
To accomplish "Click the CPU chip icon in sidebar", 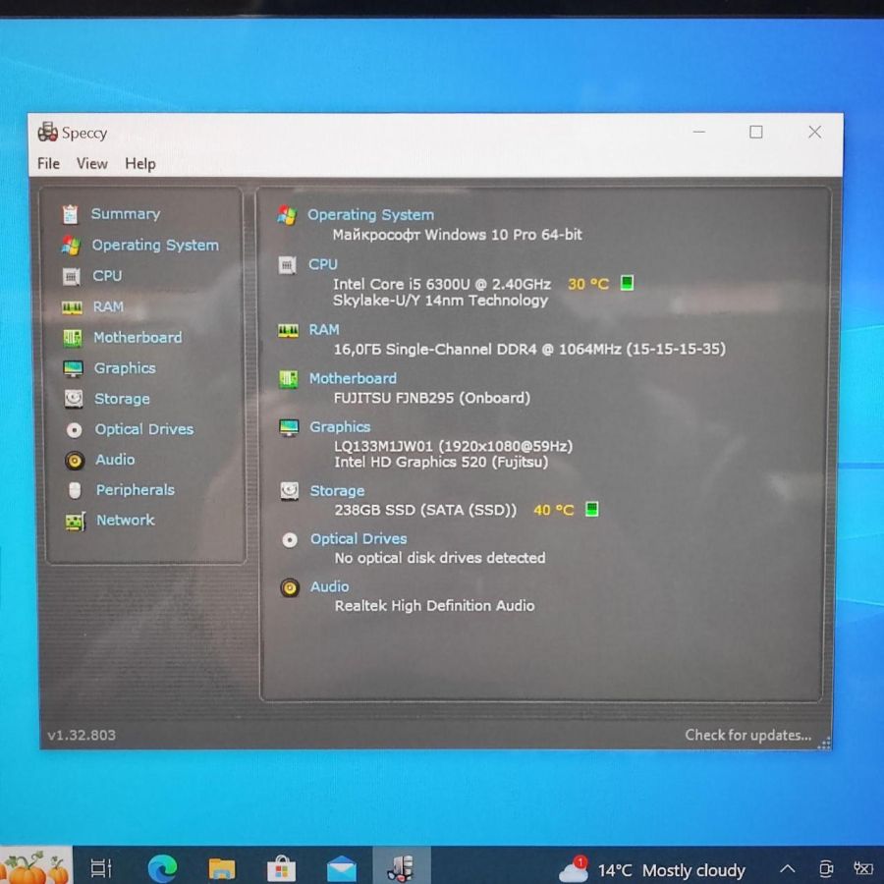I will [x=71, y=276].
